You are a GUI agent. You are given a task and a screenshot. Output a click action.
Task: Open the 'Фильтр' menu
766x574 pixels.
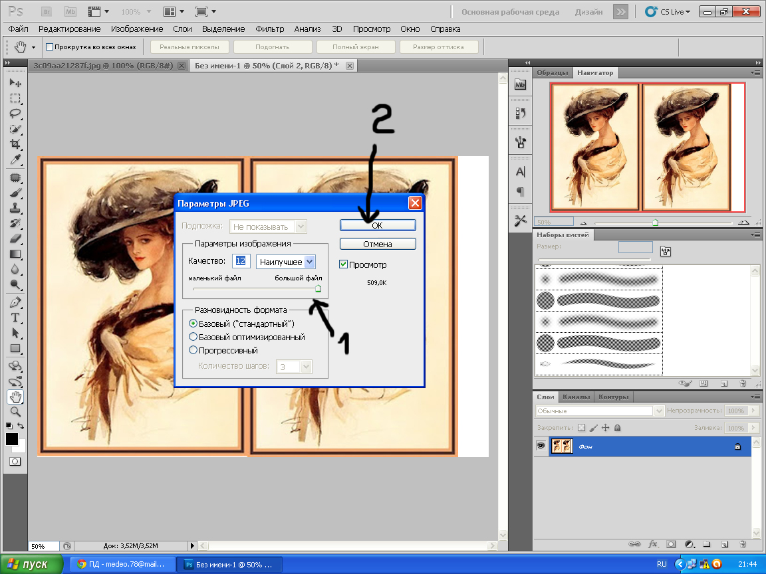tap(270, 29)
